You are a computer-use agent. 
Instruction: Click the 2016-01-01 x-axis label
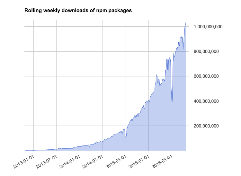(x=162, y=162)
